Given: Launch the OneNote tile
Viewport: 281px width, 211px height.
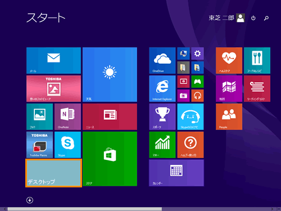Looking at the screenshot, I should click(67, 116).
